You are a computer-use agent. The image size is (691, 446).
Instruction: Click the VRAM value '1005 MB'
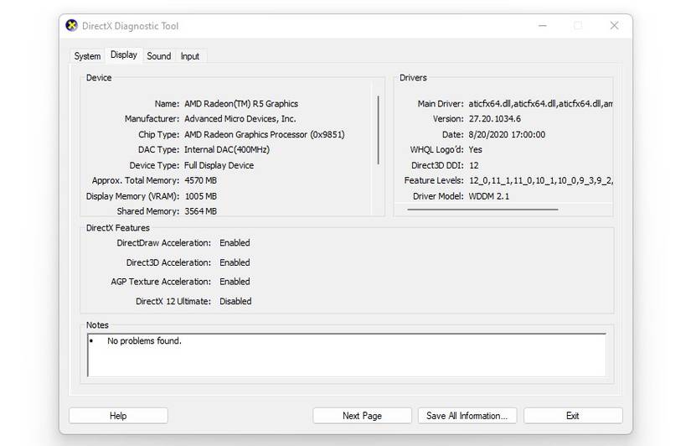(200, 196)
